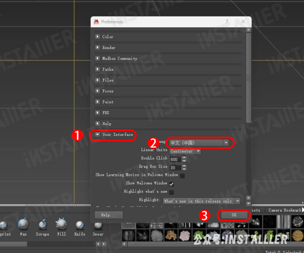Image resolution: width=304 pixels, height=253 pixels.
Task: Click the scroll up arrow at top of Preferences scrollbar
Action: point(249,30)
